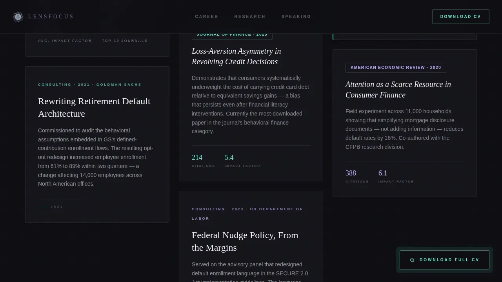This screenshot has height=282, width=502.
Task: Click the Goldman Sachs audit description paragraph
Action: (96, 157)
